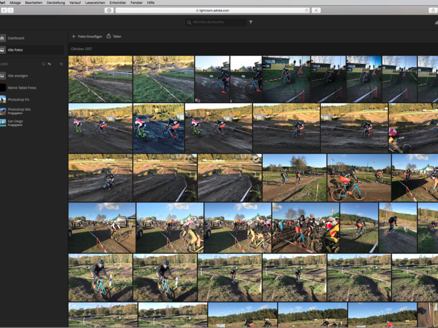
Task: Click the toolbar button right of address bar
Action: coord(316,10)
